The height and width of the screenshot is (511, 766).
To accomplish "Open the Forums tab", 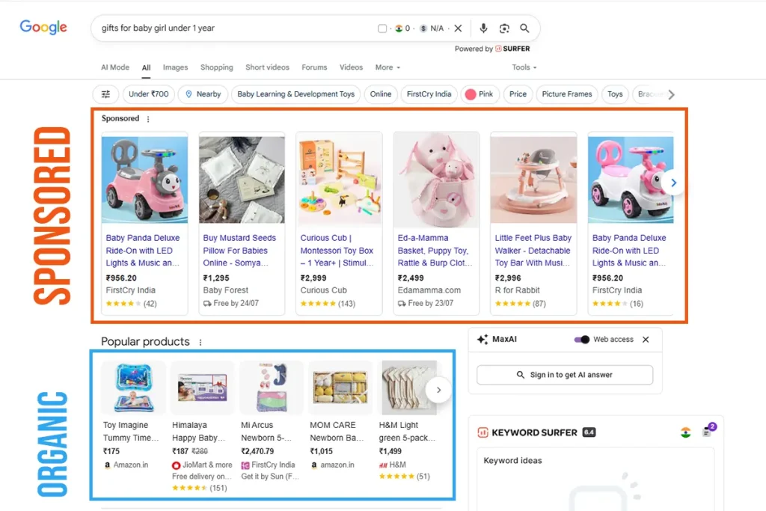I will pyautogui.click(x=314, y=67).
